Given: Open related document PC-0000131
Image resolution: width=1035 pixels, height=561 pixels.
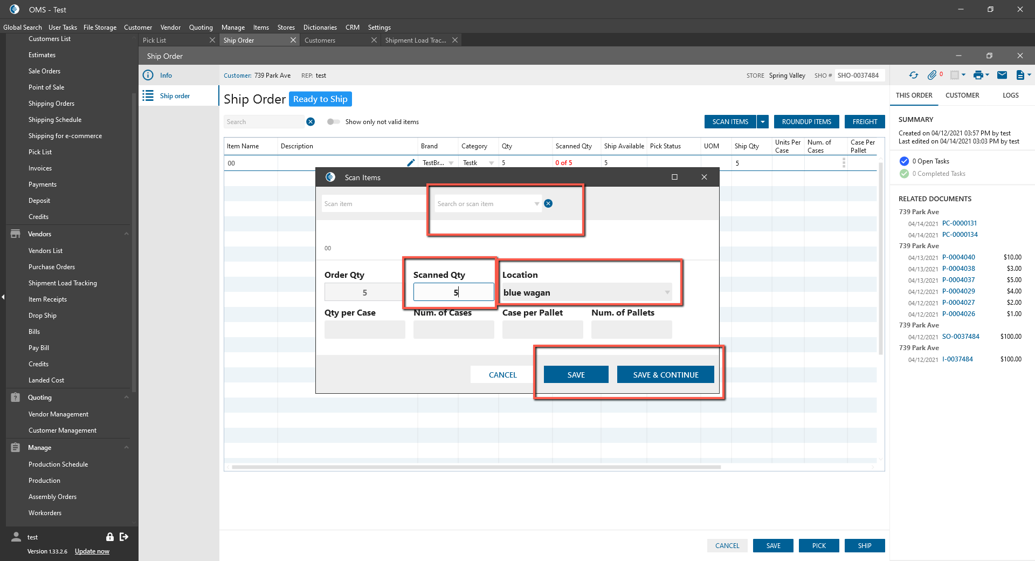Looking at the screenshot, I should (x=960, y=223).
